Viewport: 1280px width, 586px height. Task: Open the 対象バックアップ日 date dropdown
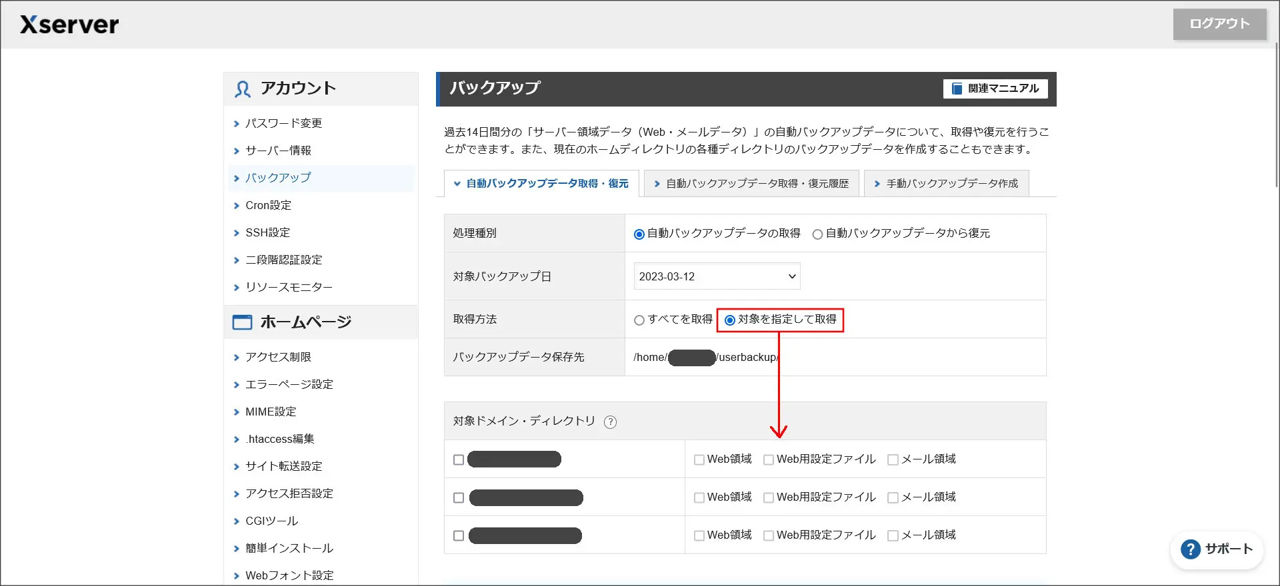coord(717,276)
